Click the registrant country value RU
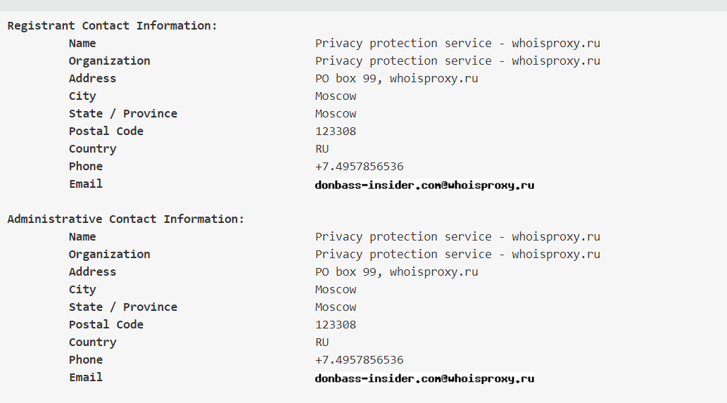 point(322,149)
